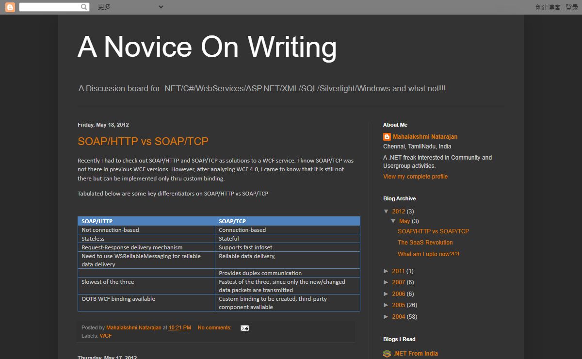582x359 pixels.
Task: Click the About Me heading
Action: pyautogui.click(x=395, y=125)
